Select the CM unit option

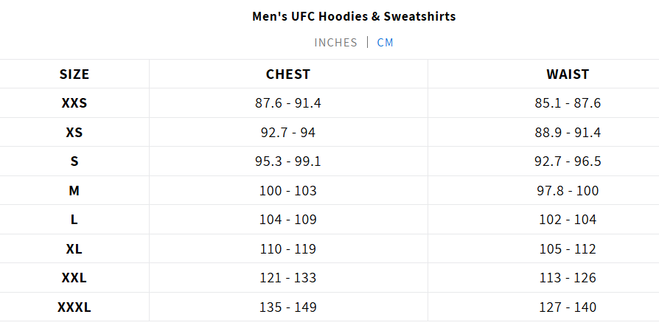pyautogui.click(x=386, y=42)
